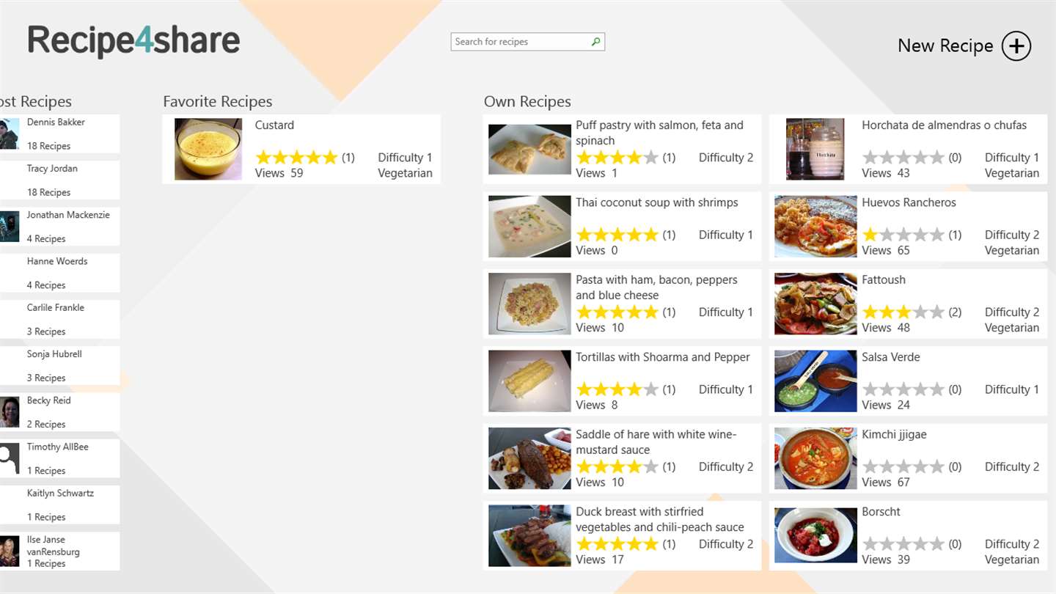Click the Recipe4share logo

134,41
